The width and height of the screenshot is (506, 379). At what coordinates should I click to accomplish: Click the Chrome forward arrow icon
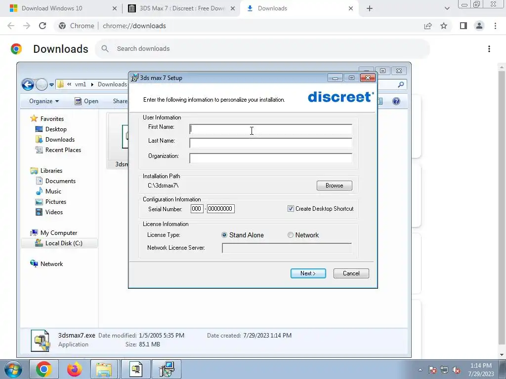tap(27, 26)
